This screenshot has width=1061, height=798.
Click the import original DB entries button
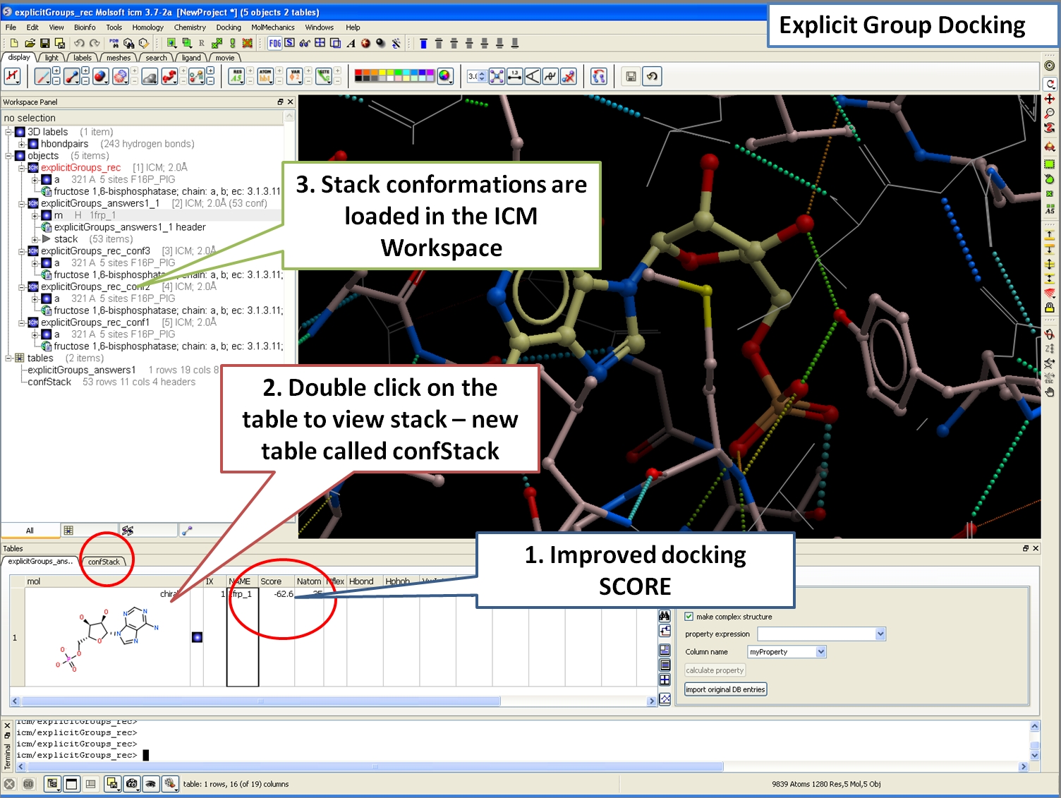point(725,689)
